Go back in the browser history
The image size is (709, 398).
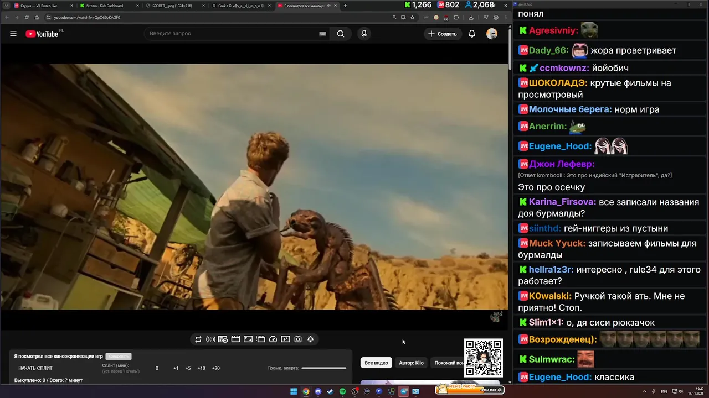coord(7,17)
